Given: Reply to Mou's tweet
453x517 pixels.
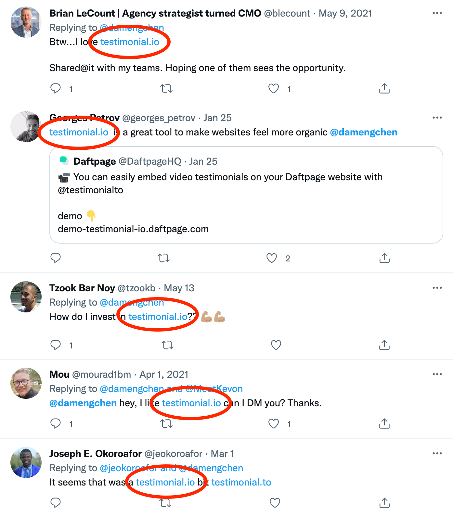Looking at the screenshot, I should pos(56,423).
